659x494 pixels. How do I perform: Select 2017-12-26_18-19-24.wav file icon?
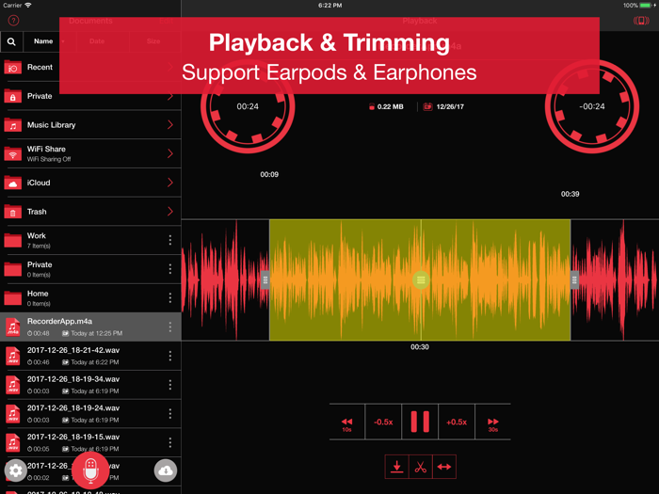click(12, 414)
